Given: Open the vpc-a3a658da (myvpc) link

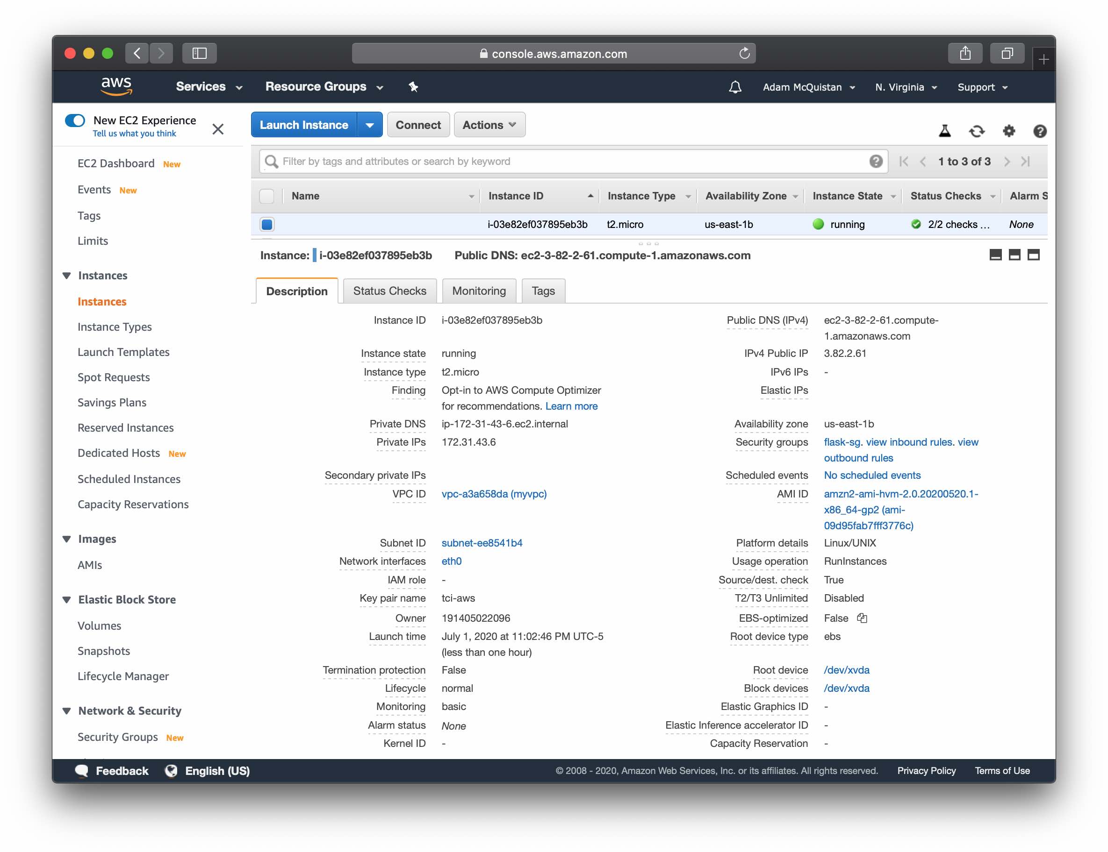Looking at the screenshot, I should [x=494, y=494].
